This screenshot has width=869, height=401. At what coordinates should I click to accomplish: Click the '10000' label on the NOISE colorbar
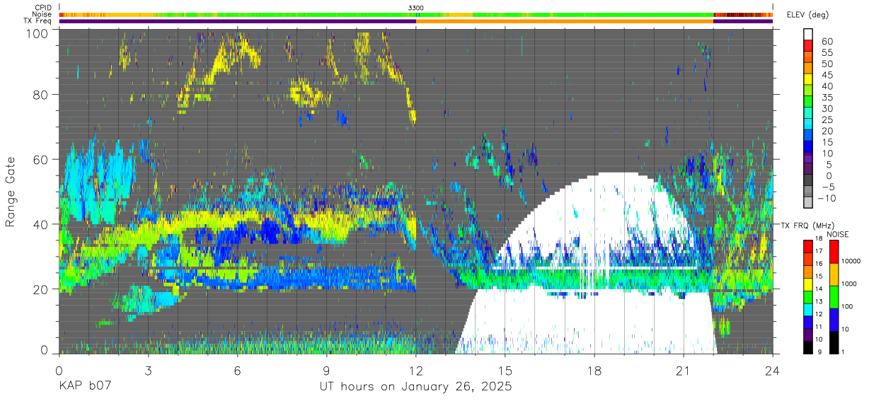[852, 261]
